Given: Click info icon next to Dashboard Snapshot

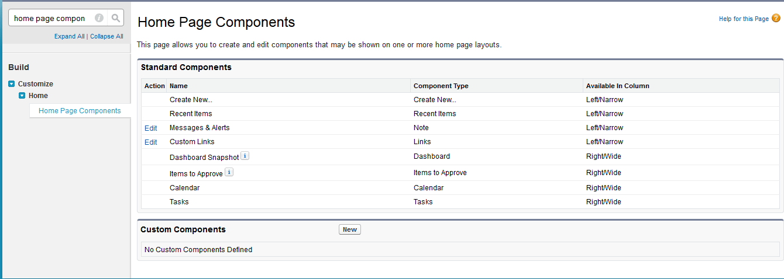Looking at the screenshot, I should [245, 156].
